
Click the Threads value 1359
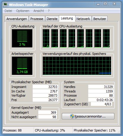tap(101, 91)
